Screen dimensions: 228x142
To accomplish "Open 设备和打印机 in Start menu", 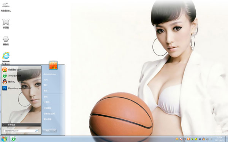I will (x=49, y=114).
